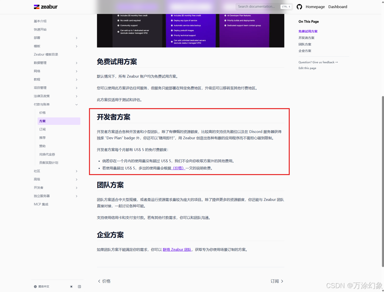Collapse the sidebar using bottom panel icon
Image resolution: width=384 pixels, height=292 pixels.
pos(79,287)
